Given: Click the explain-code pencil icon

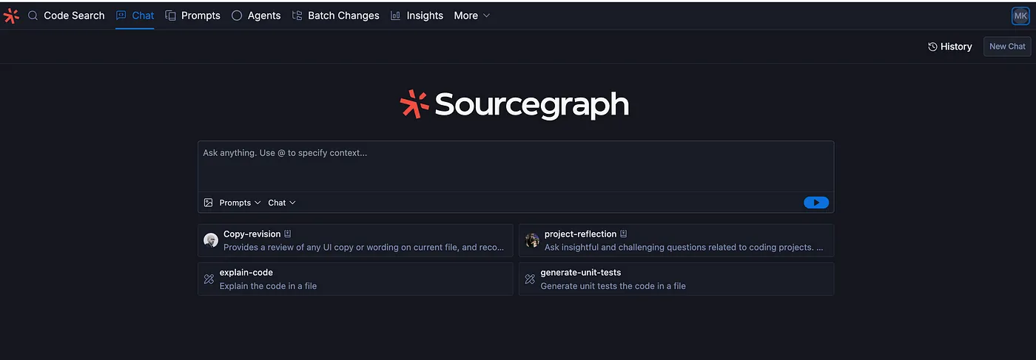Looking at the screenshot, I should 209,279.
